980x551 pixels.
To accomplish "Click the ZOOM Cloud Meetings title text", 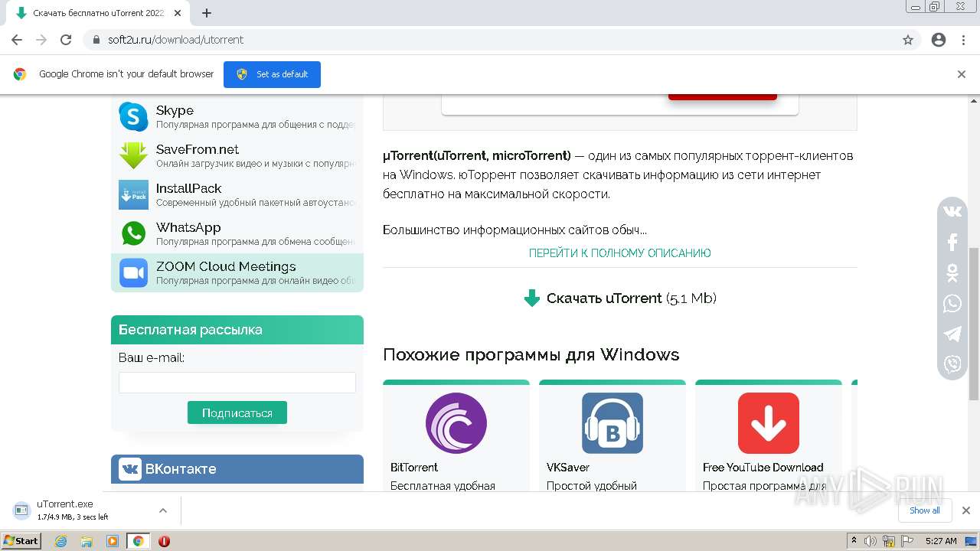I will pos(226,267).
